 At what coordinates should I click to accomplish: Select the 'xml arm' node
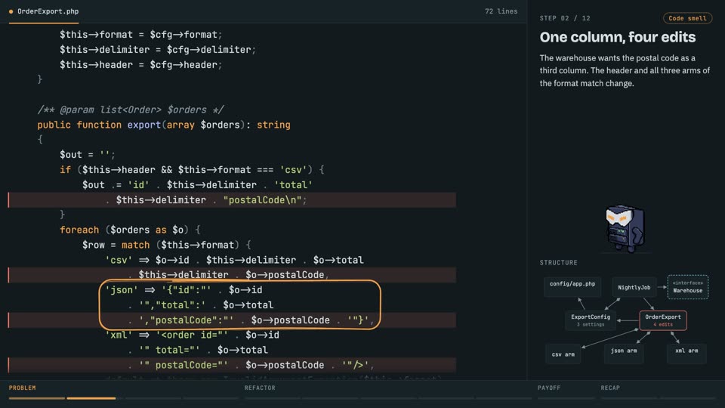tap(686, 354)
